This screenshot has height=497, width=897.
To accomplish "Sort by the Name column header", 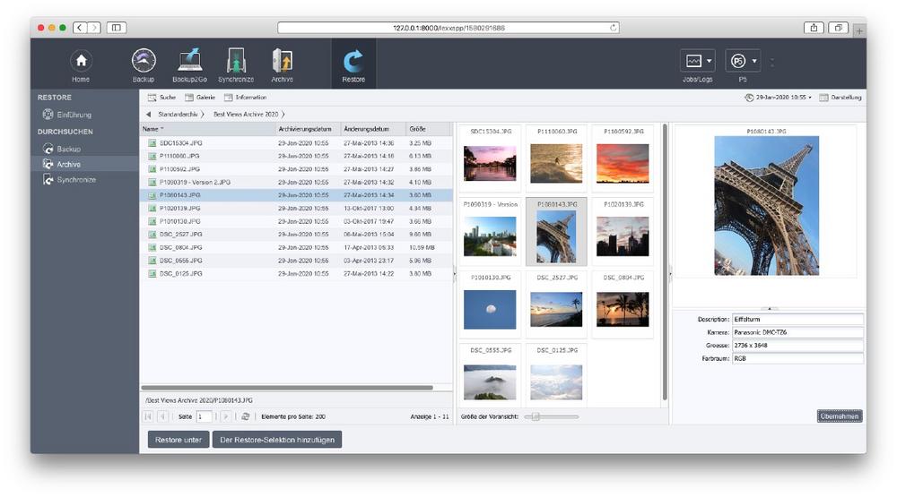I will [208, 129].
